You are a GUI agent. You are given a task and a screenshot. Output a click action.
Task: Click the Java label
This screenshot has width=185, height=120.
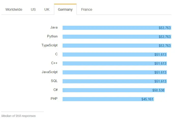pos(54,28)
